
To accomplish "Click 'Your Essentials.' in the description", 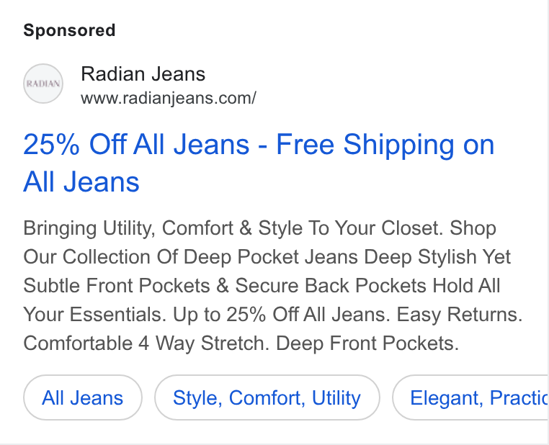I will pyautogui.click(x=94, y=314).
